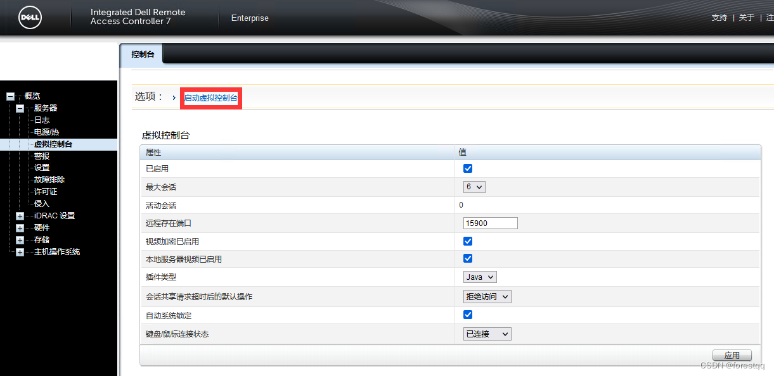Viewport: 774px width, 376px height.
Task: Collapse the 概览 tree node
Action: click(10, 96)
